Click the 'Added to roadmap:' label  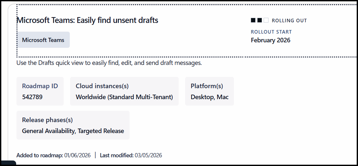click(40, 155)
